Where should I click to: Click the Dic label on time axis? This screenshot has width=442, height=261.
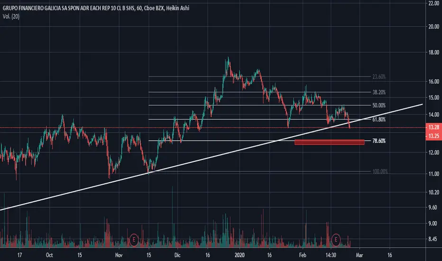pyautogui.click(x=178, y=254)
